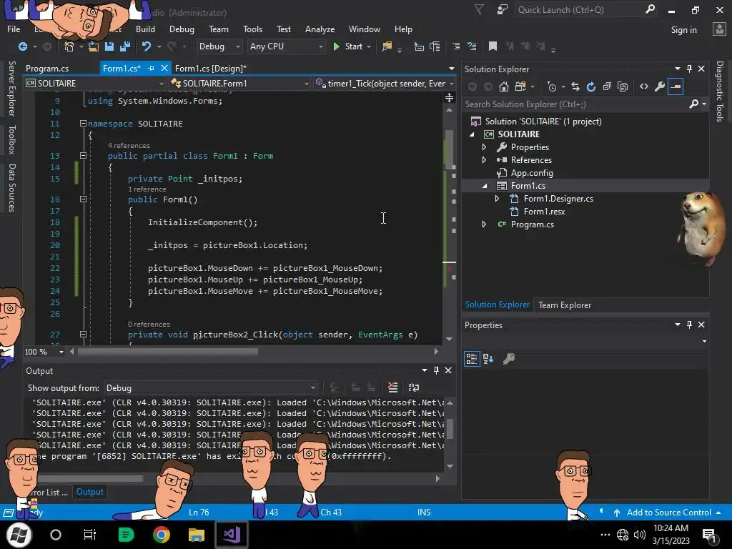Click the Pending Changes Filter clock icon
The image size is (732, 549).
552,86
